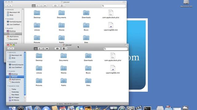The image size is (197, 110).
Task: Open Movies folder in front Finder window
Action: [64, 68]
